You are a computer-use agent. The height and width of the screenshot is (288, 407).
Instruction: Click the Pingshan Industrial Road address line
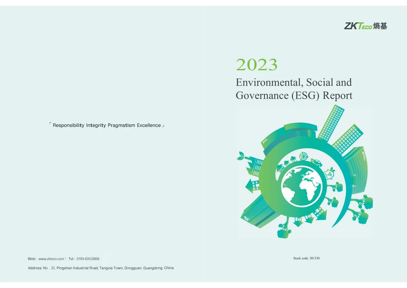tap(101, 268)
